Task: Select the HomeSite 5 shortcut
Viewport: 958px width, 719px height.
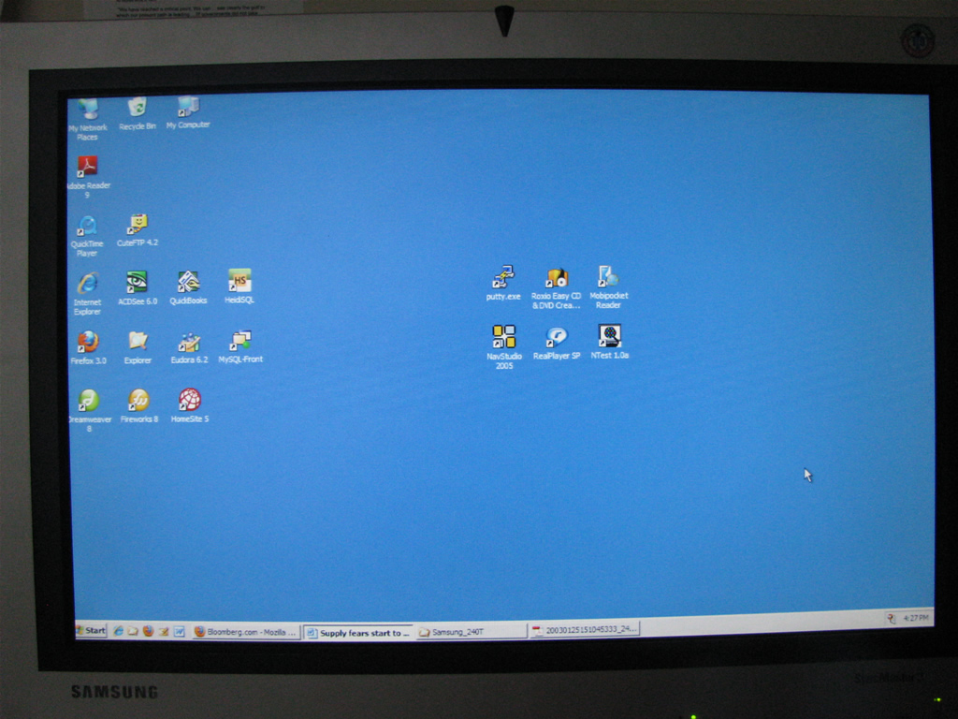Action: (x=189, y=405)
